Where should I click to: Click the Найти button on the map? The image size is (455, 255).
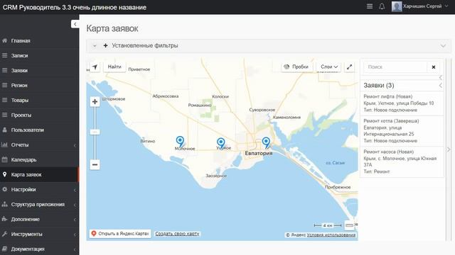114,67
